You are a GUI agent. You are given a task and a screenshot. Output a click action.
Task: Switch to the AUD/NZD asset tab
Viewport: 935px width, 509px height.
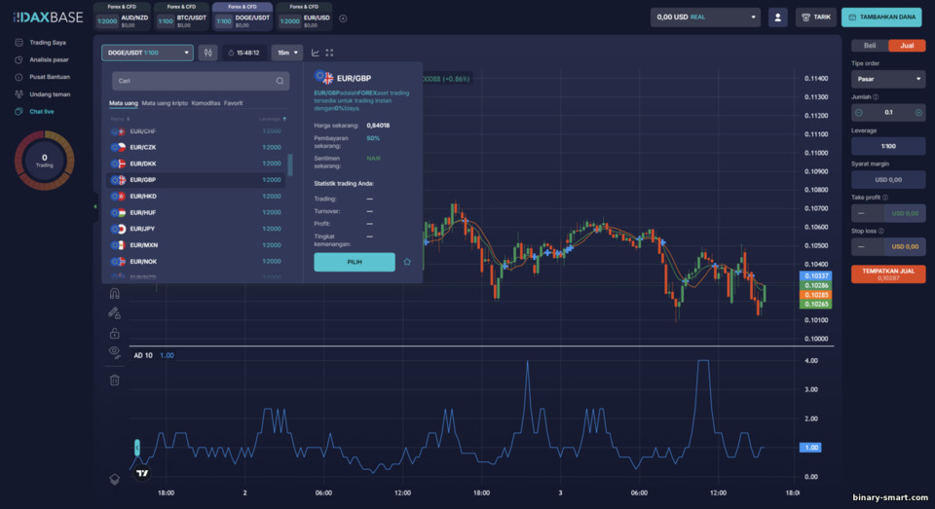123,18
